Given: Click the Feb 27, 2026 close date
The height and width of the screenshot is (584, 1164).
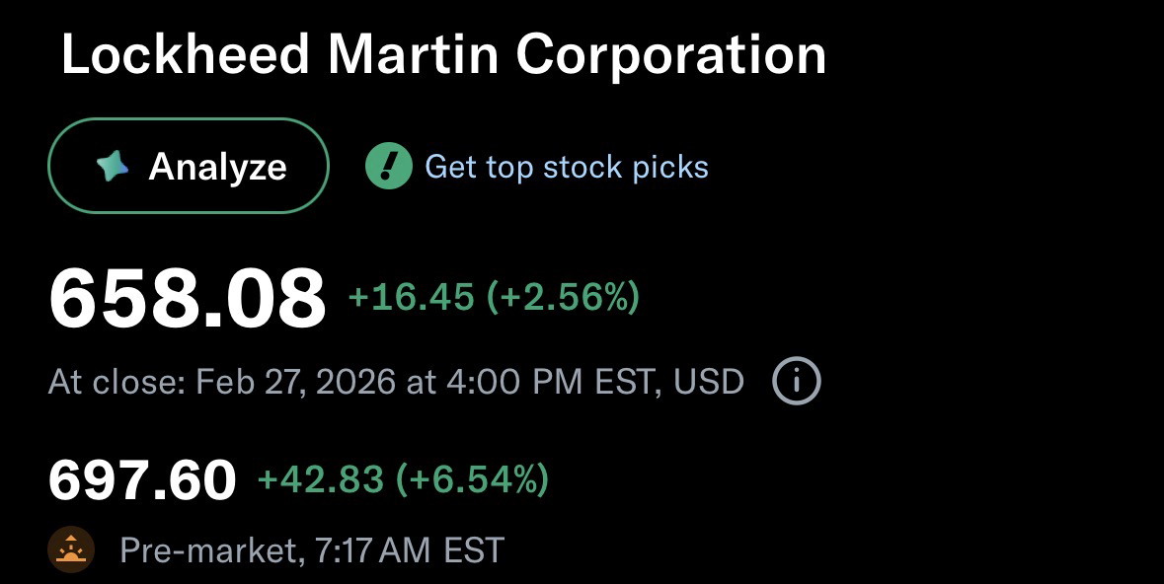Looking at the screenshot, I should click(295, 382).
